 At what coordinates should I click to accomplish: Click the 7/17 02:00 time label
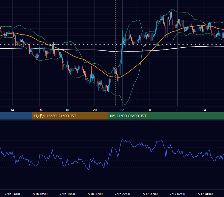click(x=178, y=194)
